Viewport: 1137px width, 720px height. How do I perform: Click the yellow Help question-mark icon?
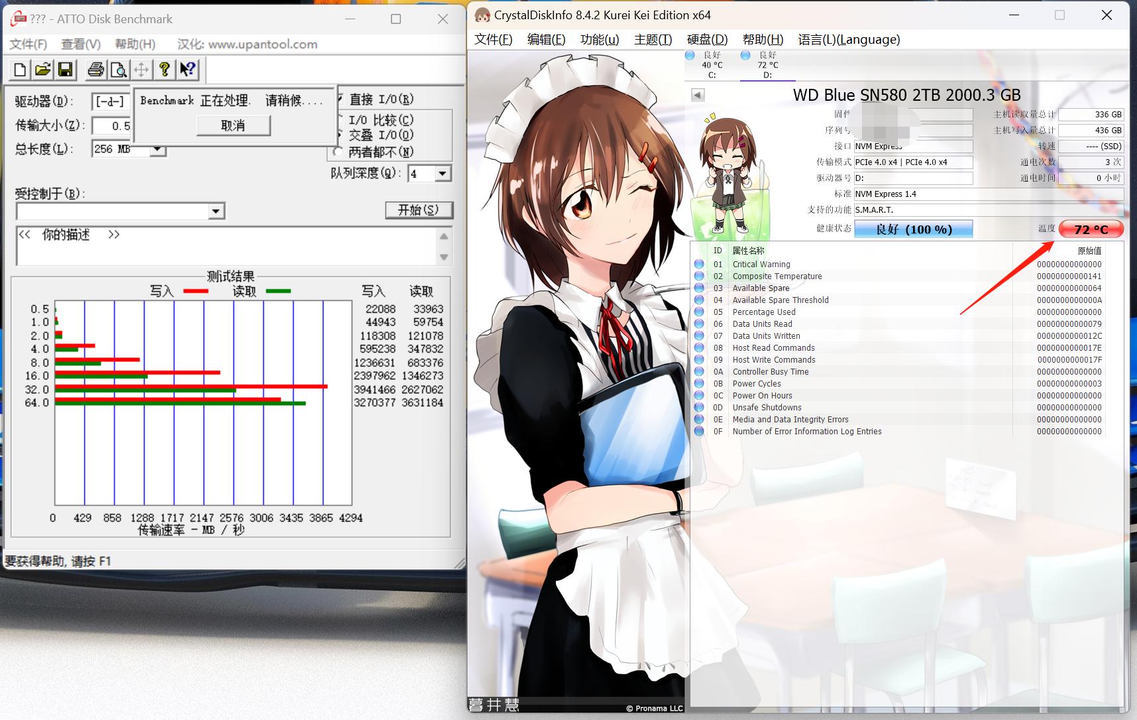click(x=164, y=70)
